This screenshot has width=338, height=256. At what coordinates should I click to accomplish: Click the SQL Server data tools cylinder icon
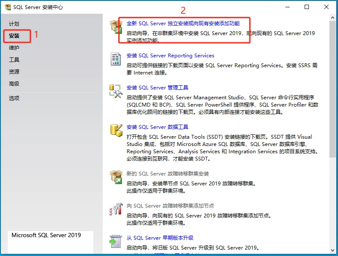pos(116,130)
